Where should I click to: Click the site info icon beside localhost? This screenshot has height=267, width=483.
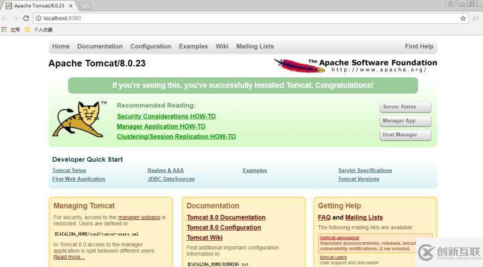tap(38, 18)
